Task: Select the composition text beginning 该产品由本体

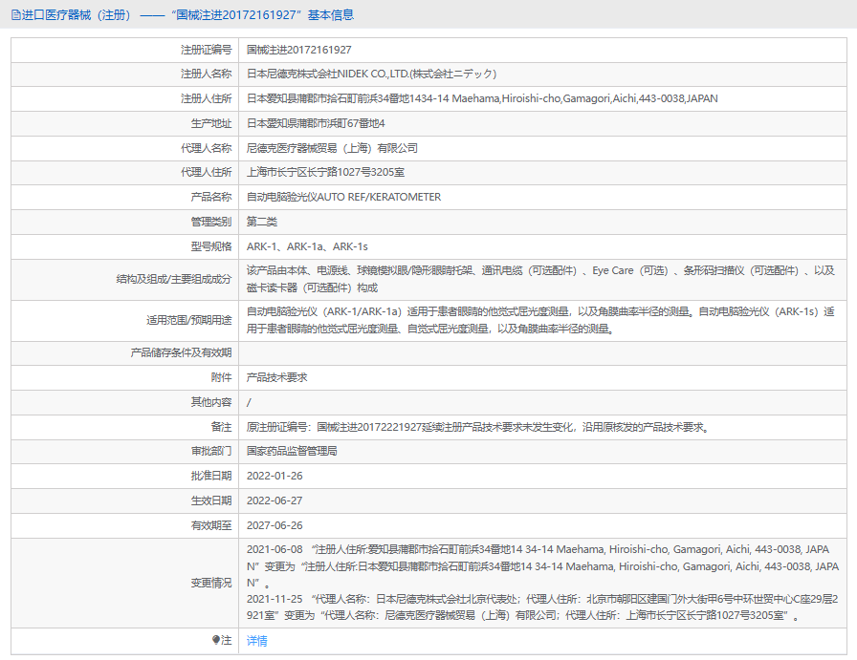Action: click(540, 279)
